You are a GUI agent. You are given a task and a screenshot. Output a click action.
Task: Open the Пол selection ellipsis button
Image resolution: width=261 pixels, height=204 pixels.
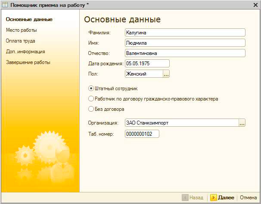click(166, 74)
